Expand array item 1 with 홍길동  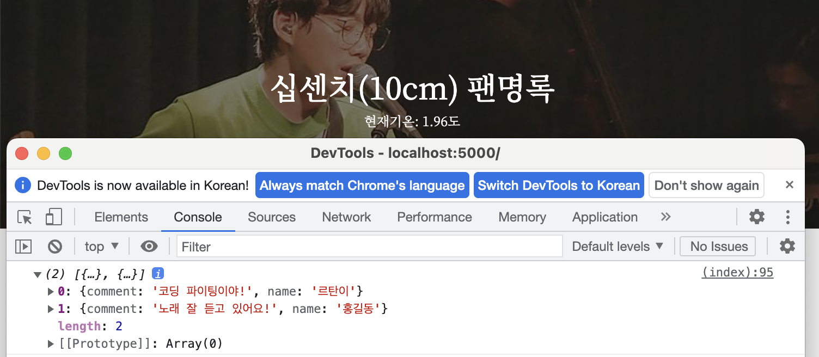[51, 309]
